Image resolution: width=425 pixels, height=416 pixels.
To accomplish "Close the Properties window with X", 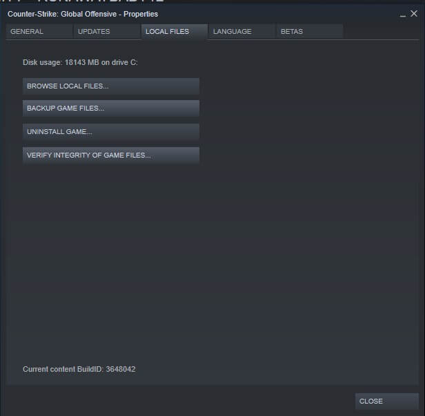I will click(x=414, y=14).
